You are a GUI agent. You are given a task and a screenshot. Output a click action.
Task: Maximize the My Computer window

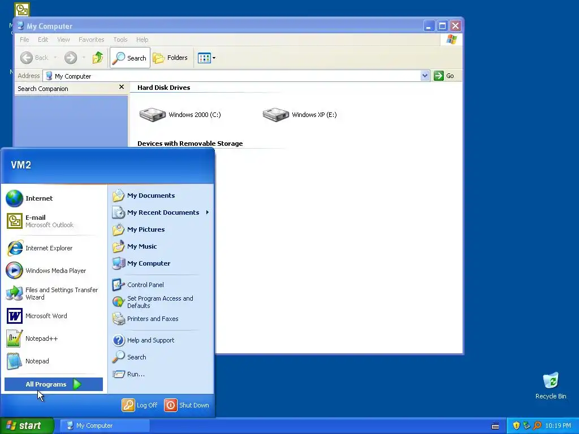point(442,26)
